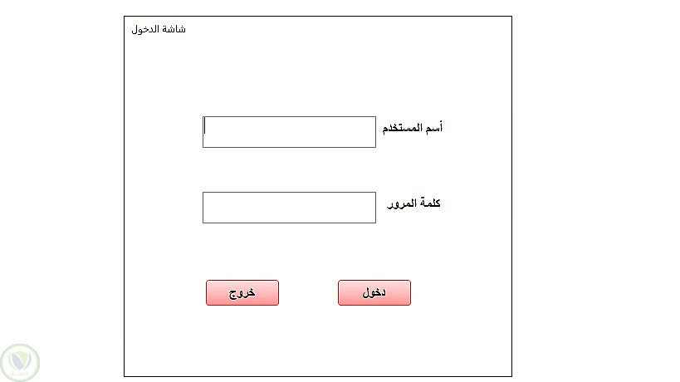The height and width of the screenshot is (382, 680).
Task: Click the login form title caption
Action: point(159,30)
